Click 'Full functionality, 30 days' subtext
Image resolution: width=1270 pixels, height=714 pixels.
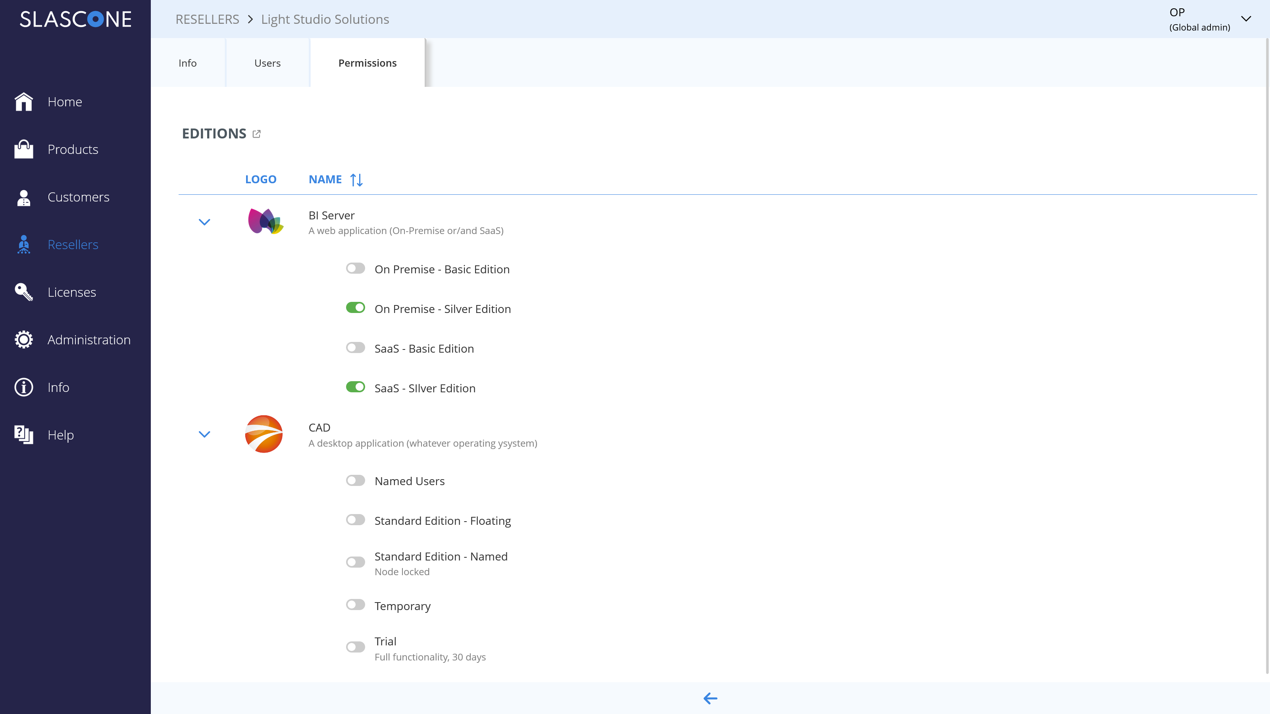430,657
